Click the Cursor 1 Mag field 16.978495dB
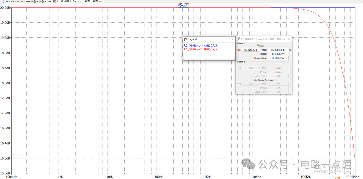This screenshot has height=179, width=363. click(x=278, y=50)
